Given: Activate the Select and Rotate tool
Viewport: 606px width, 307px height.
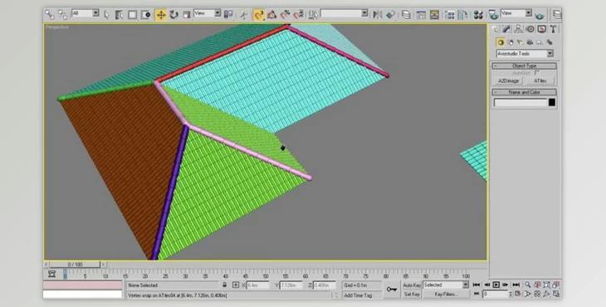Looking at the screenshot, I should [x=174, y=15].
